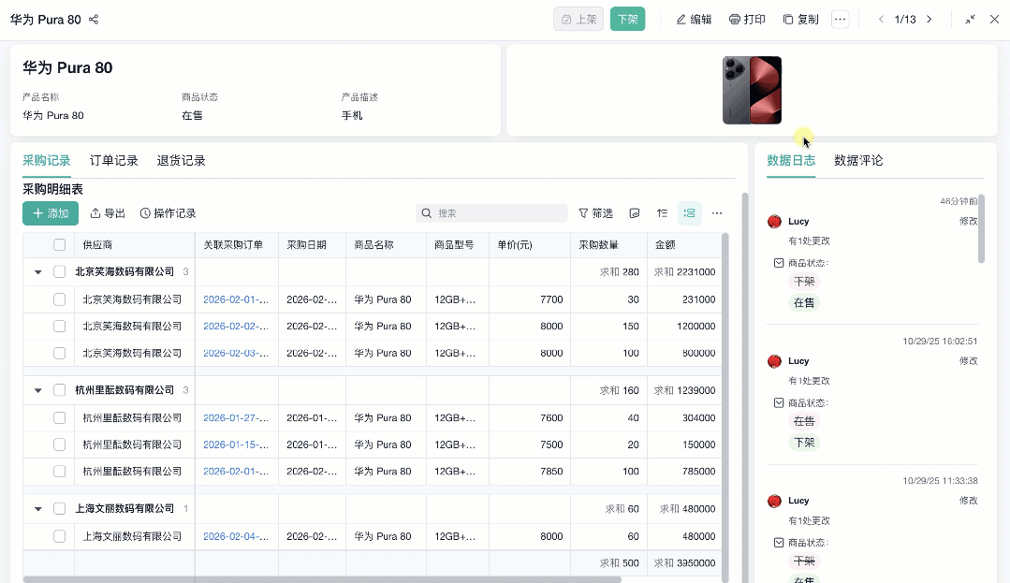This screenshot has width=1010, height=583.
Task: Switch to the 订单记录 tab
Action: (113, 160)
